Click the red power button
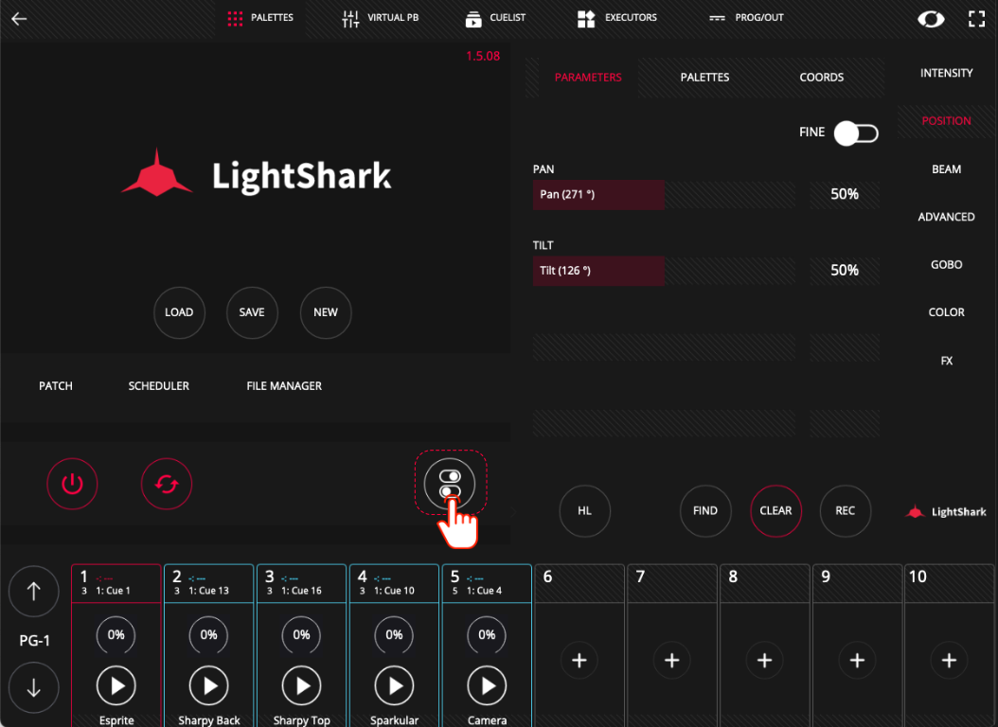 (72, 484)
